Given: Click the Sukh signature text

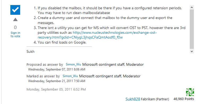Looking at the screenshot, I should pos(31,51).
